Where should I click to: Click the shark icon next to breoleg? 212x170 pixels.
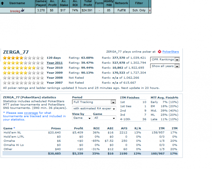(x=23, y=10)
